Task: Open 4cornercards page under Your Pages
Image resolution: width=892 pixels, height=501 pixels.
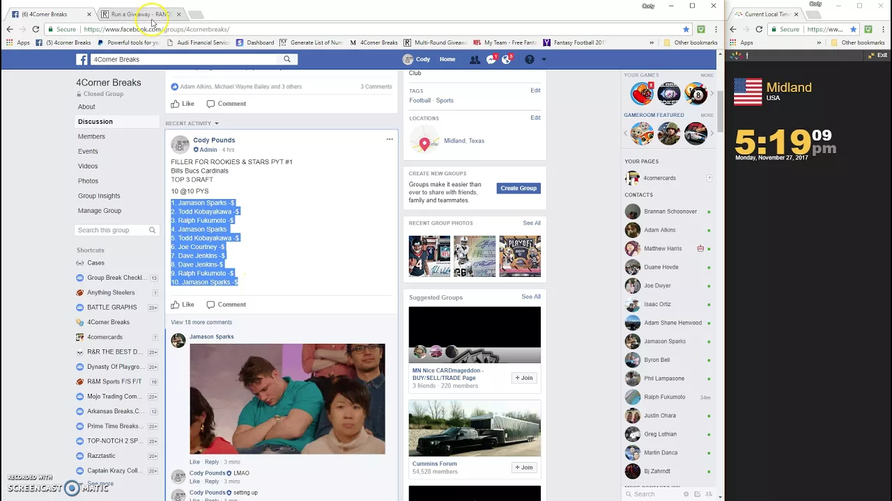Action: 659,178
